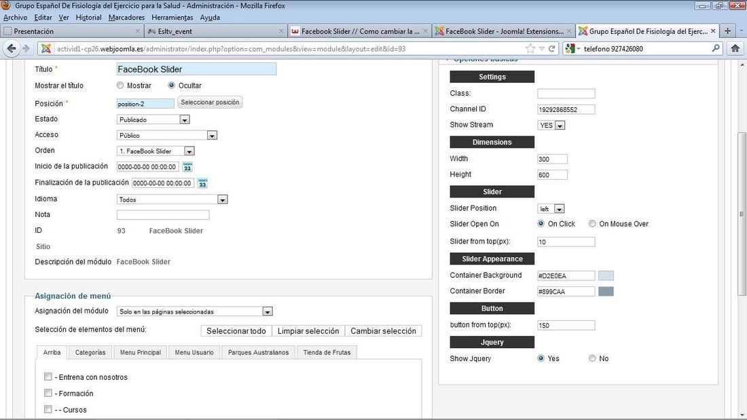Click the search magnifier icon
The image size is (747, 420).
[716, 49]
